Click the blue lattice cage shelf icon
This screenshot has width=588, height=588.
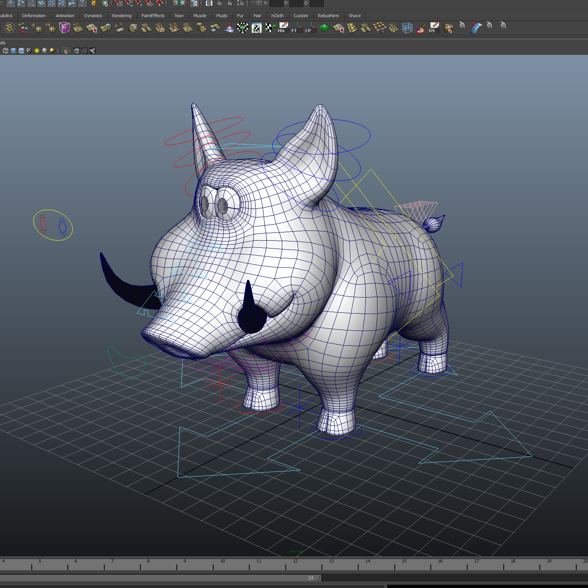pyautogui.click(x=407, y=28)
